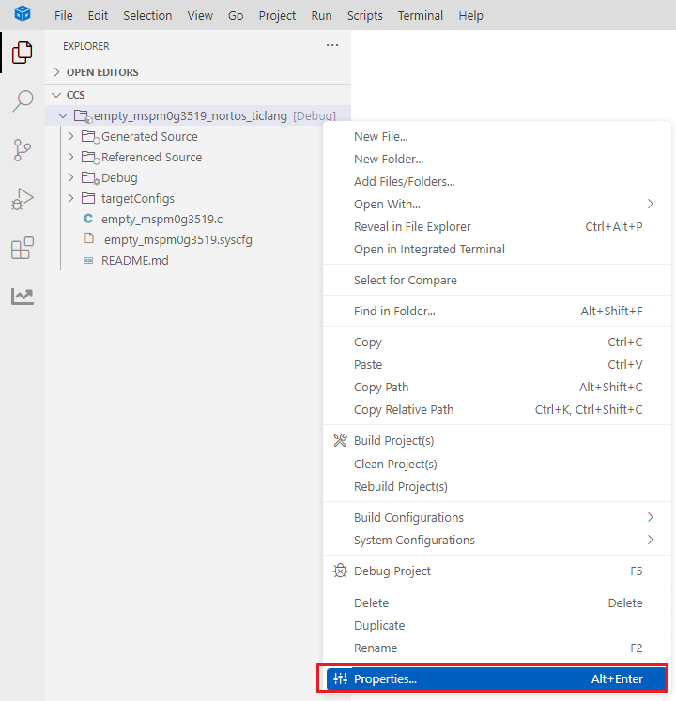Image resolution: width=676 pixels, height=701 pixels.
Task: Click the Debug folder gear icon
Action: pos(90,178)
